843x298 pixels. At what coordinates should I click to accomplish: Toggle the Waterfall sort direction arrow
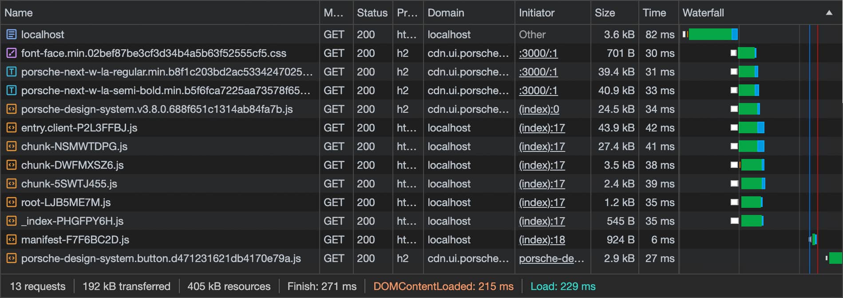point(828,12)
